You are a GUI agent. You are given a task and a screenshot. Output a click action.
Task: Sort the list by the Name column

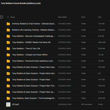pos(13,17)
